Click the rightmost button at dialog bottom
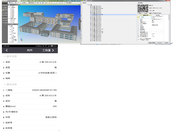Screen dimensions: 180x131 coord(166,43)
